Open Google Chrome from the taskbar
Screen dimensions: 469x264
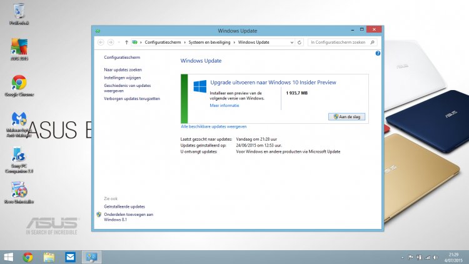pyautogui.click(x=28, y=256)
